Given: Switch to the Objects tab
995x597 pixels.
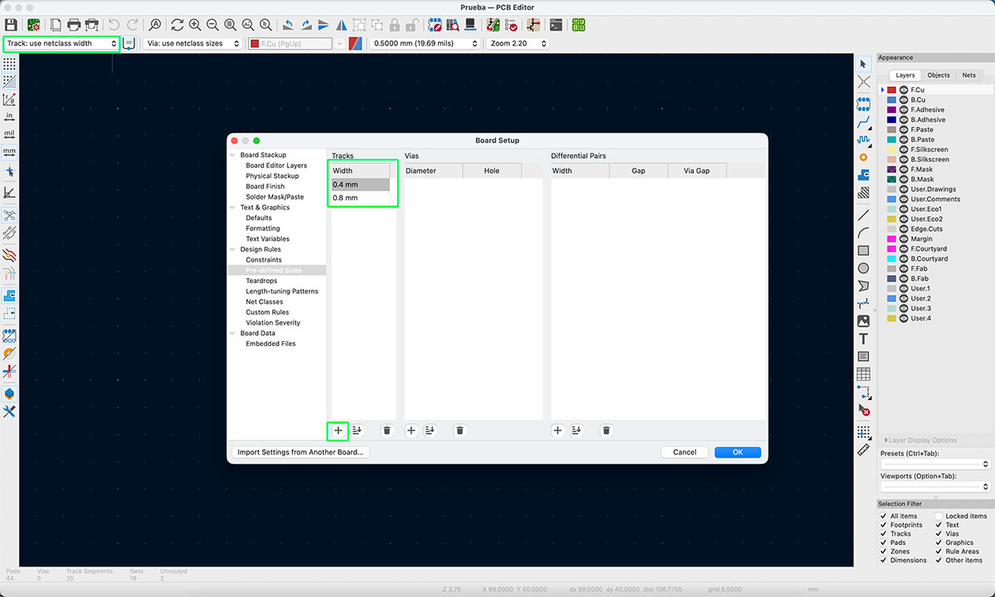Looking at the screenshot, I should (939, 75).
